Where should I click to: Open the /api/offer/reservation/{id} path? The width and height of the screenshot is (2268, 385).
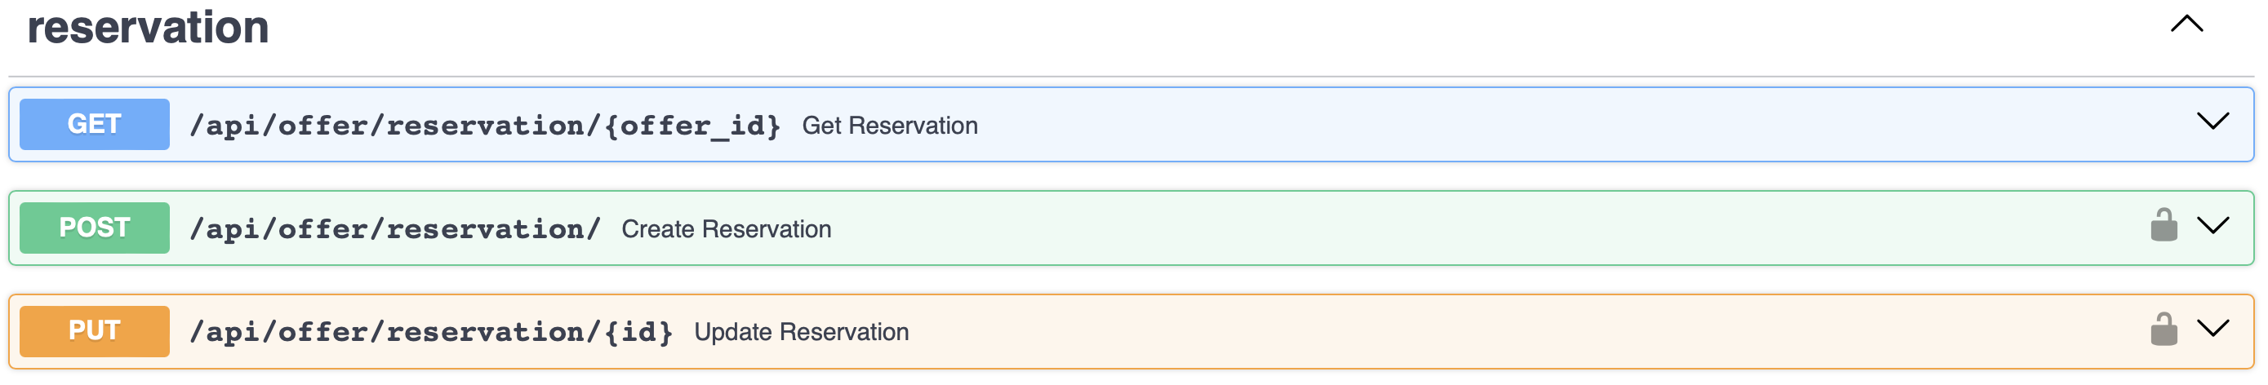pyautogui.click(x=431, y=332)
